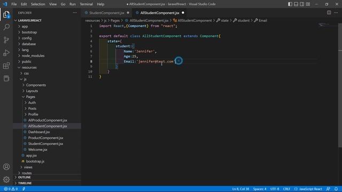Open the Explorer view in activity bar
Screen dimensions: 342x192
6,14
